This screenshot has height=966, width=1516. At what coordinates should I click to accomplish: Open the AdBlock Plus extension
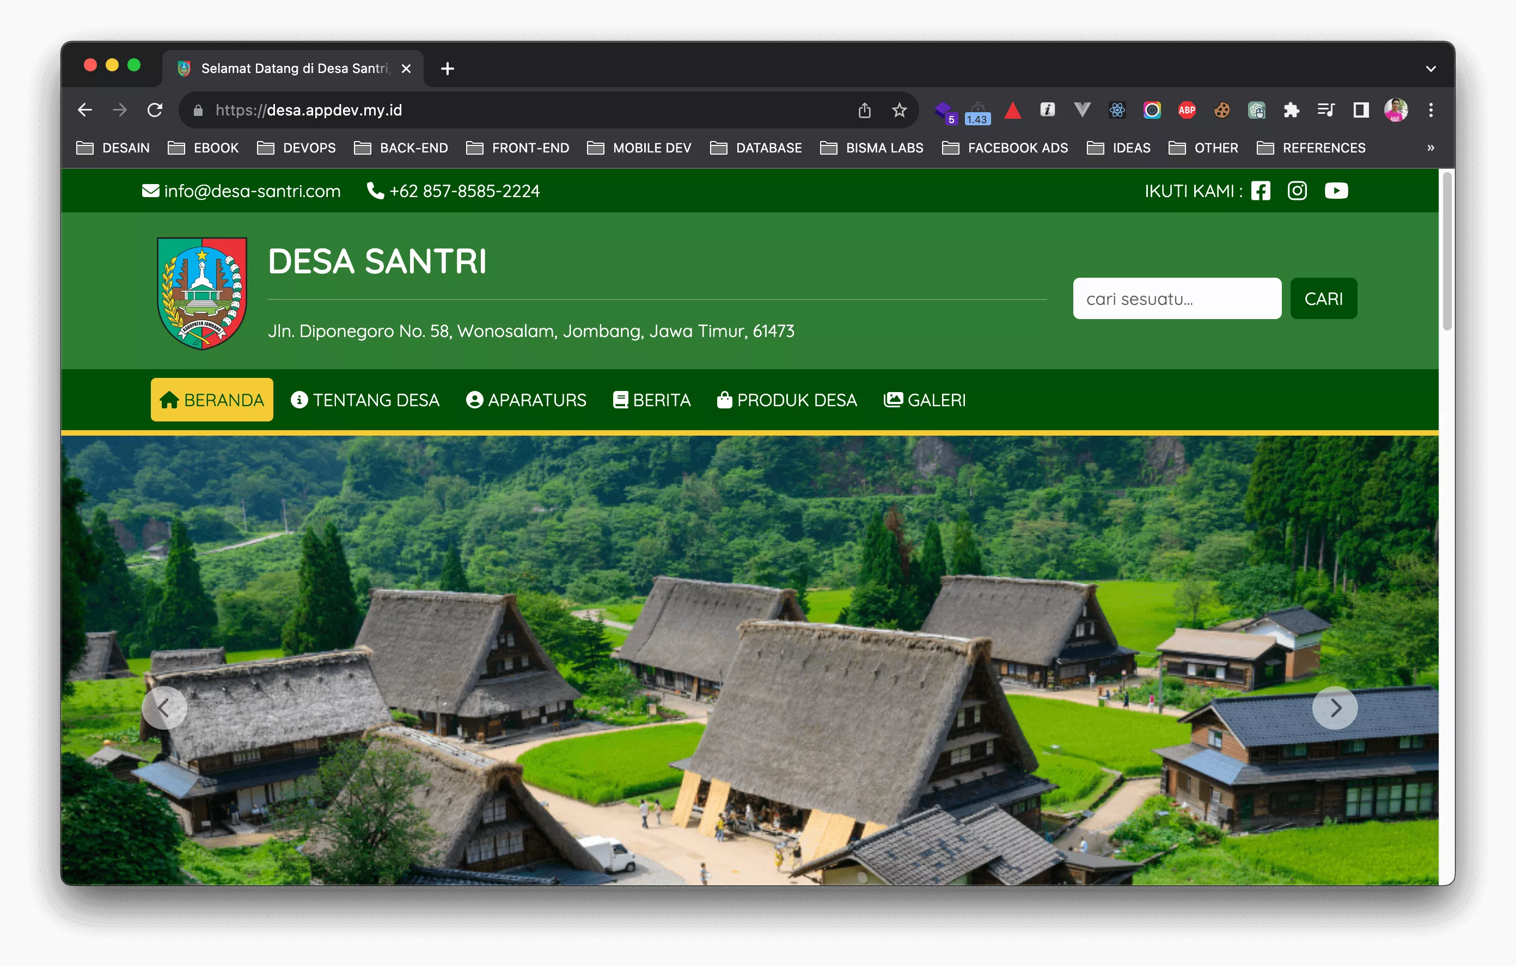(x=1187, y=110)
